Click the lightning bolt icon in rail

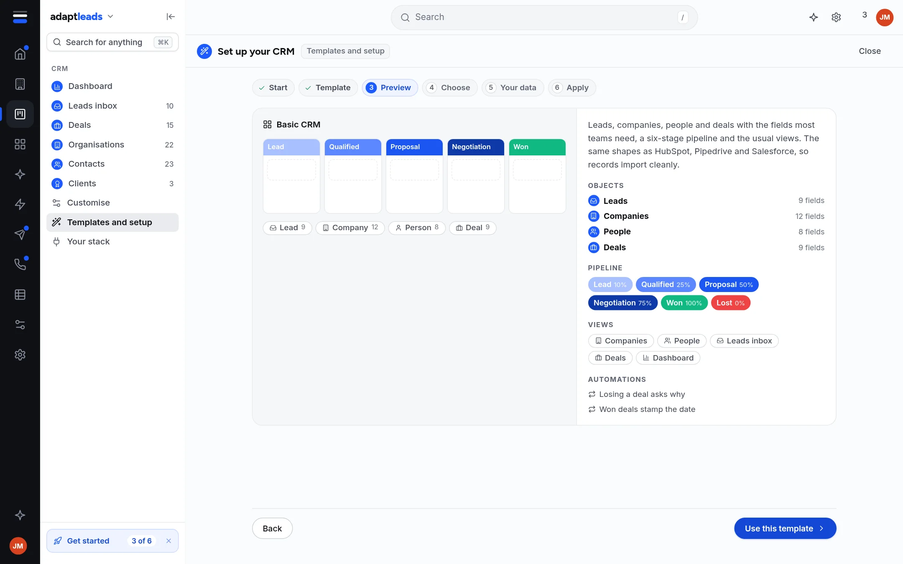(x=20, y=204)
